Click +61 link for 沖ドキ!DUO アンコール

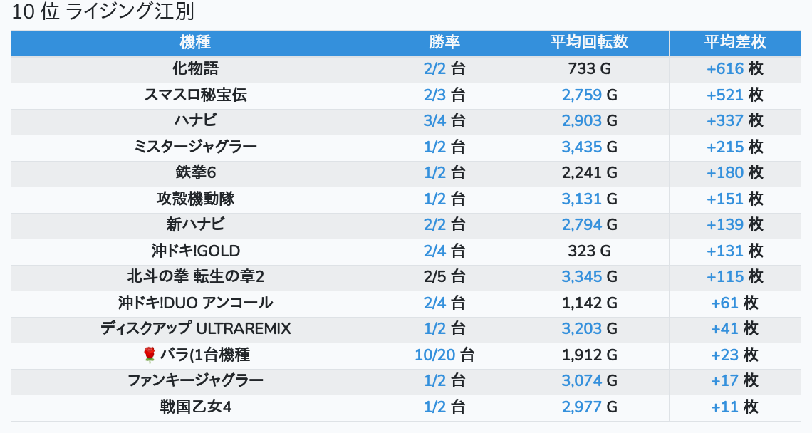point(724,303)
